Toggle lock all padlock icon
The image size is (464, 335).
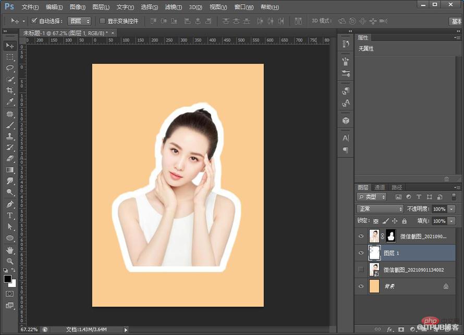(x=404, y=221)
